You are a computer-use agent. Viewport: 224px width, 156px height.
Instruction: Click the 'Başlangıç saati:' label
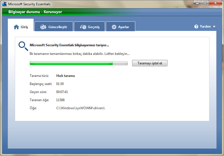click(41, 84)
